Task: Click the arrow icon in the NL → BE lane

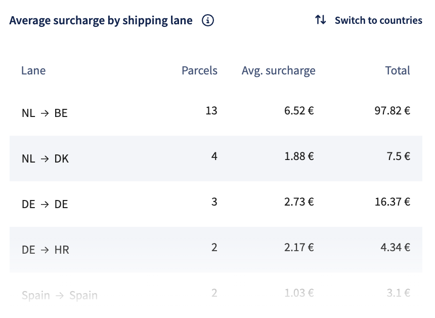Action: click(x=45, y=113)
